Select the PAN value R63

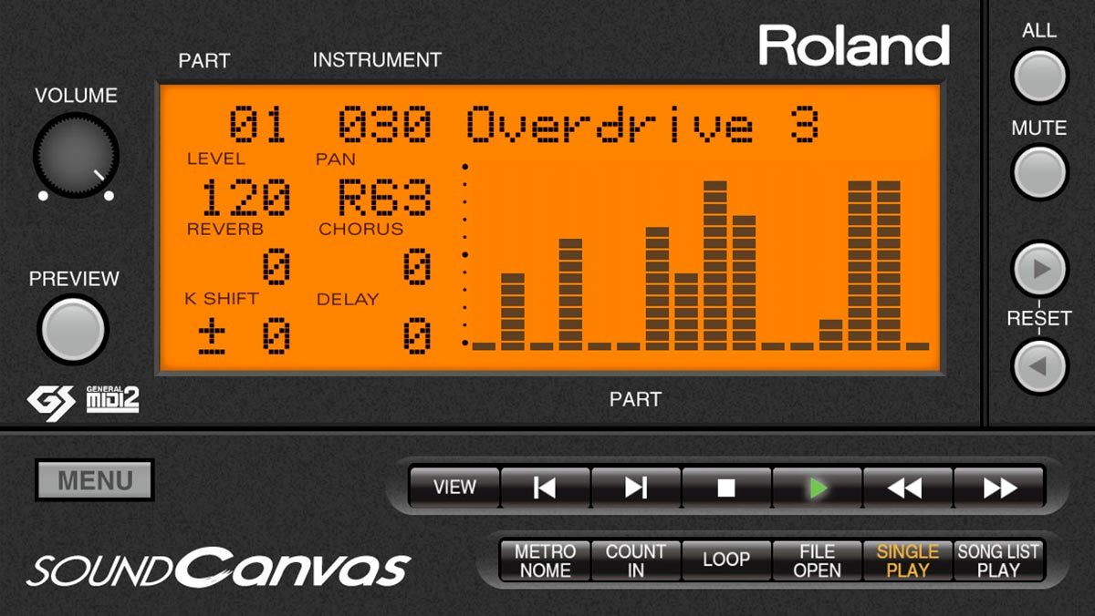click(x=384, y=196)
